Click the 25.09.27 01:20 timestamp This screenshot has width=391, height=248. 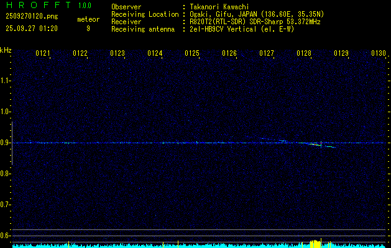[x=32, y=29]
